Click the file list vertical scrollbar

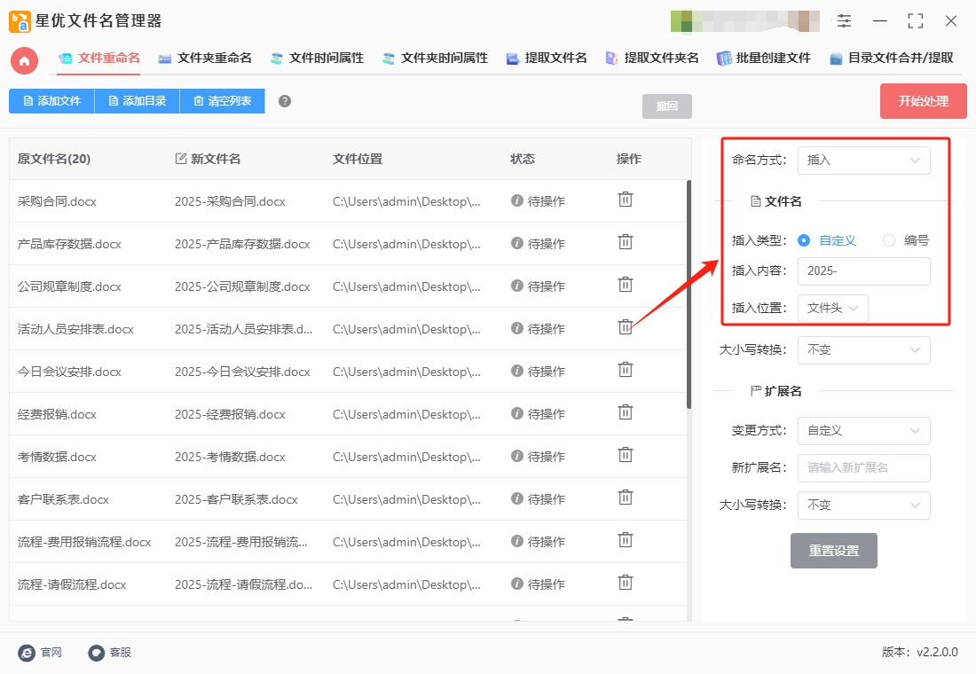coord(689,294)
